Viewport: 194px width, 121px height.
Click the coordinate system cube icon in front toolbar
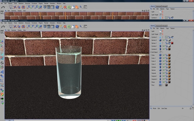point(40,26)
